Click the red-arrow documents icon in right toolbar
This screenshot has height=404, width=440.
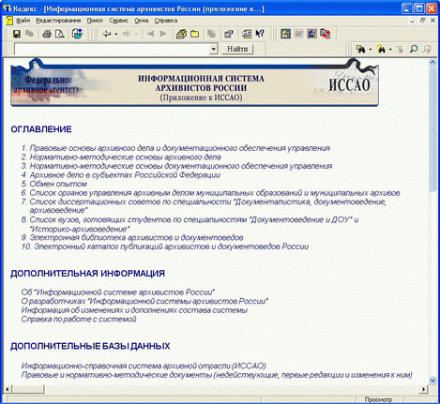pyautogui.click(x=326, y=34)
